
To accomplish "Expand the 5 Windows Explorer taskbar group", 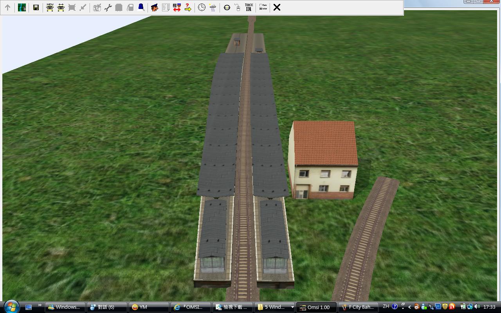I will tap(274, 307).
